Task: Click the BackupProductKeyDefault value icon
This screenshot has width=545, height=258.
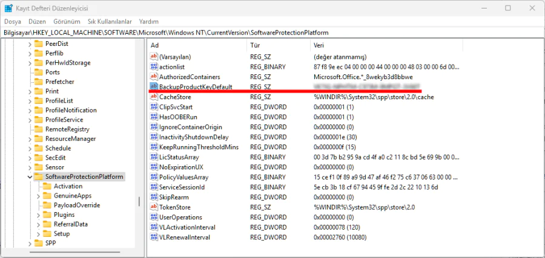Action: (x=154, y=86)
